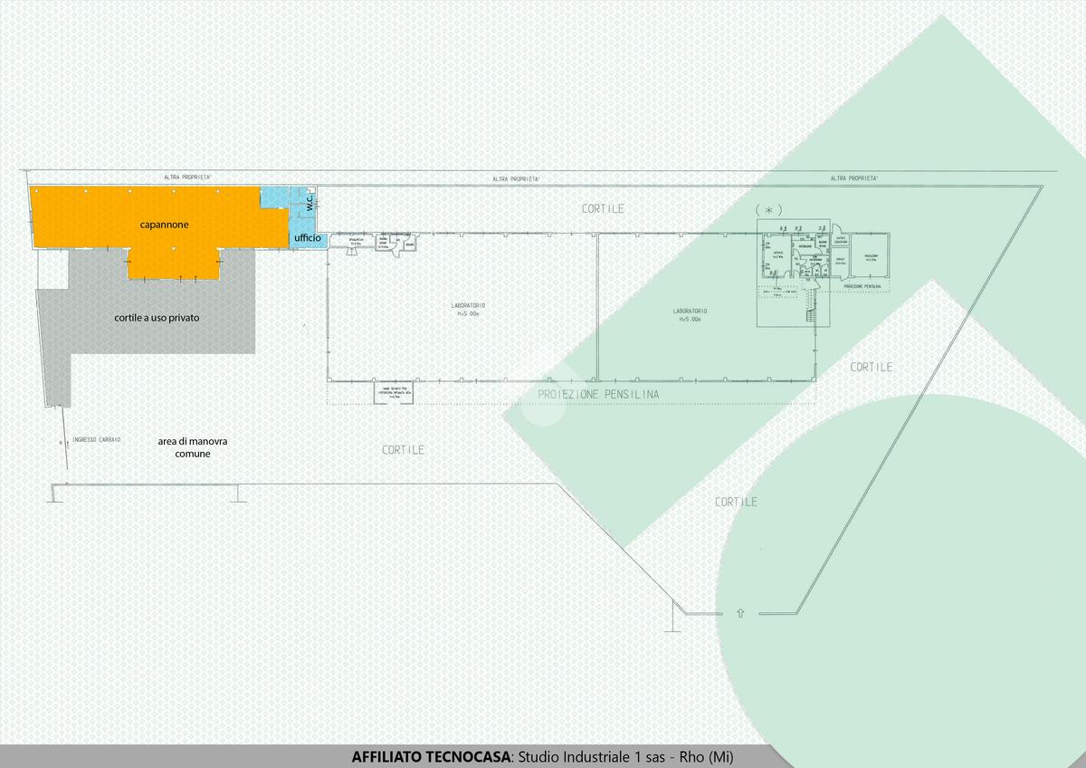
Task: Click the 'area di manovra comune' text
Action: (x=193, y=446)
